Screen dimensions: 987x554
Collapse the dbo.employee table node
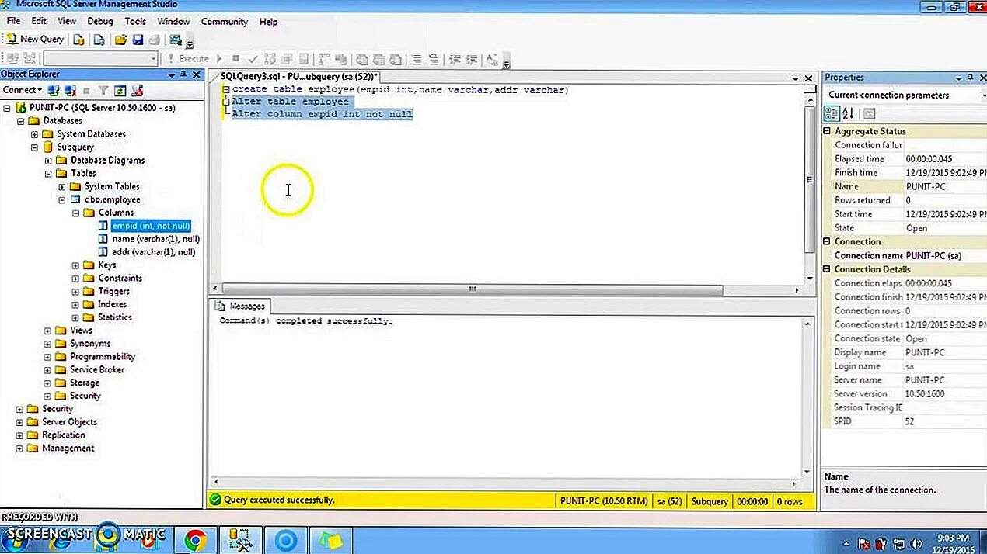[62, 200]
